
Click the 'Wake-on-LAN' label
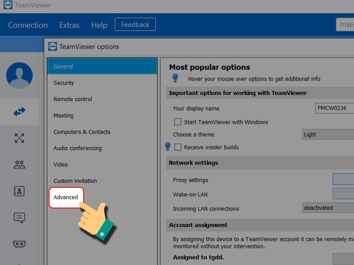pyautogui.click(x=190, y=194)
